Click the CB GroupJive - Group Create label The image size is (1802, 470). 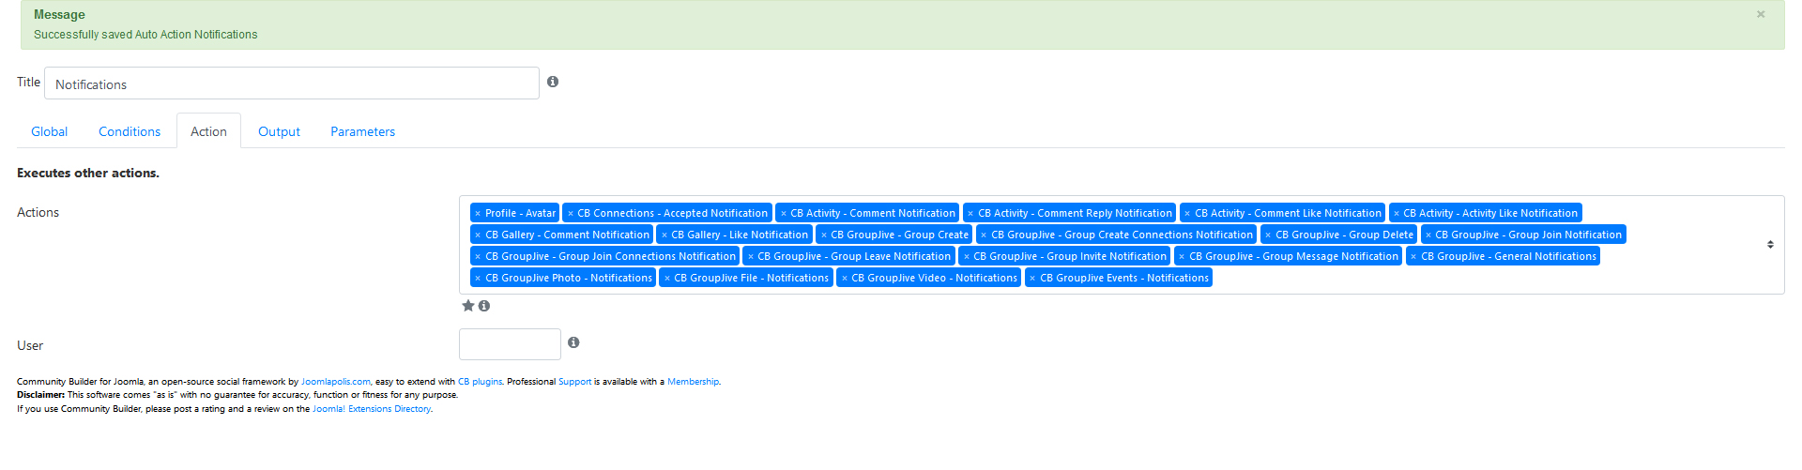(x=899, y=235)
